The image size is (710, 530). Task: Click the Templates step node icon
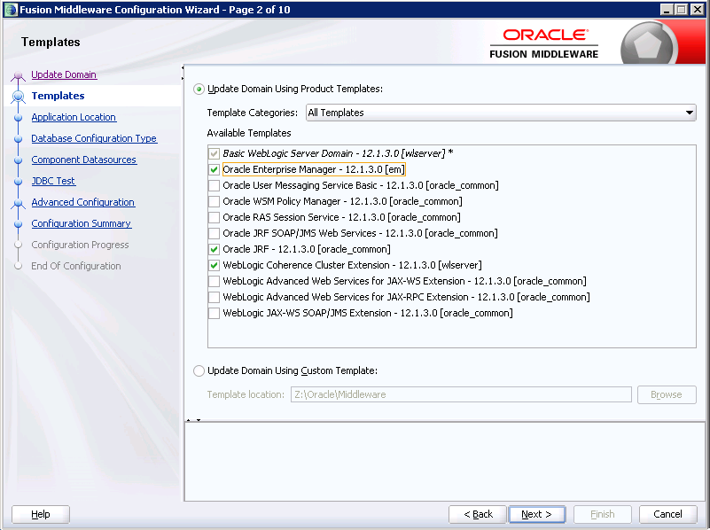(18, 96)
